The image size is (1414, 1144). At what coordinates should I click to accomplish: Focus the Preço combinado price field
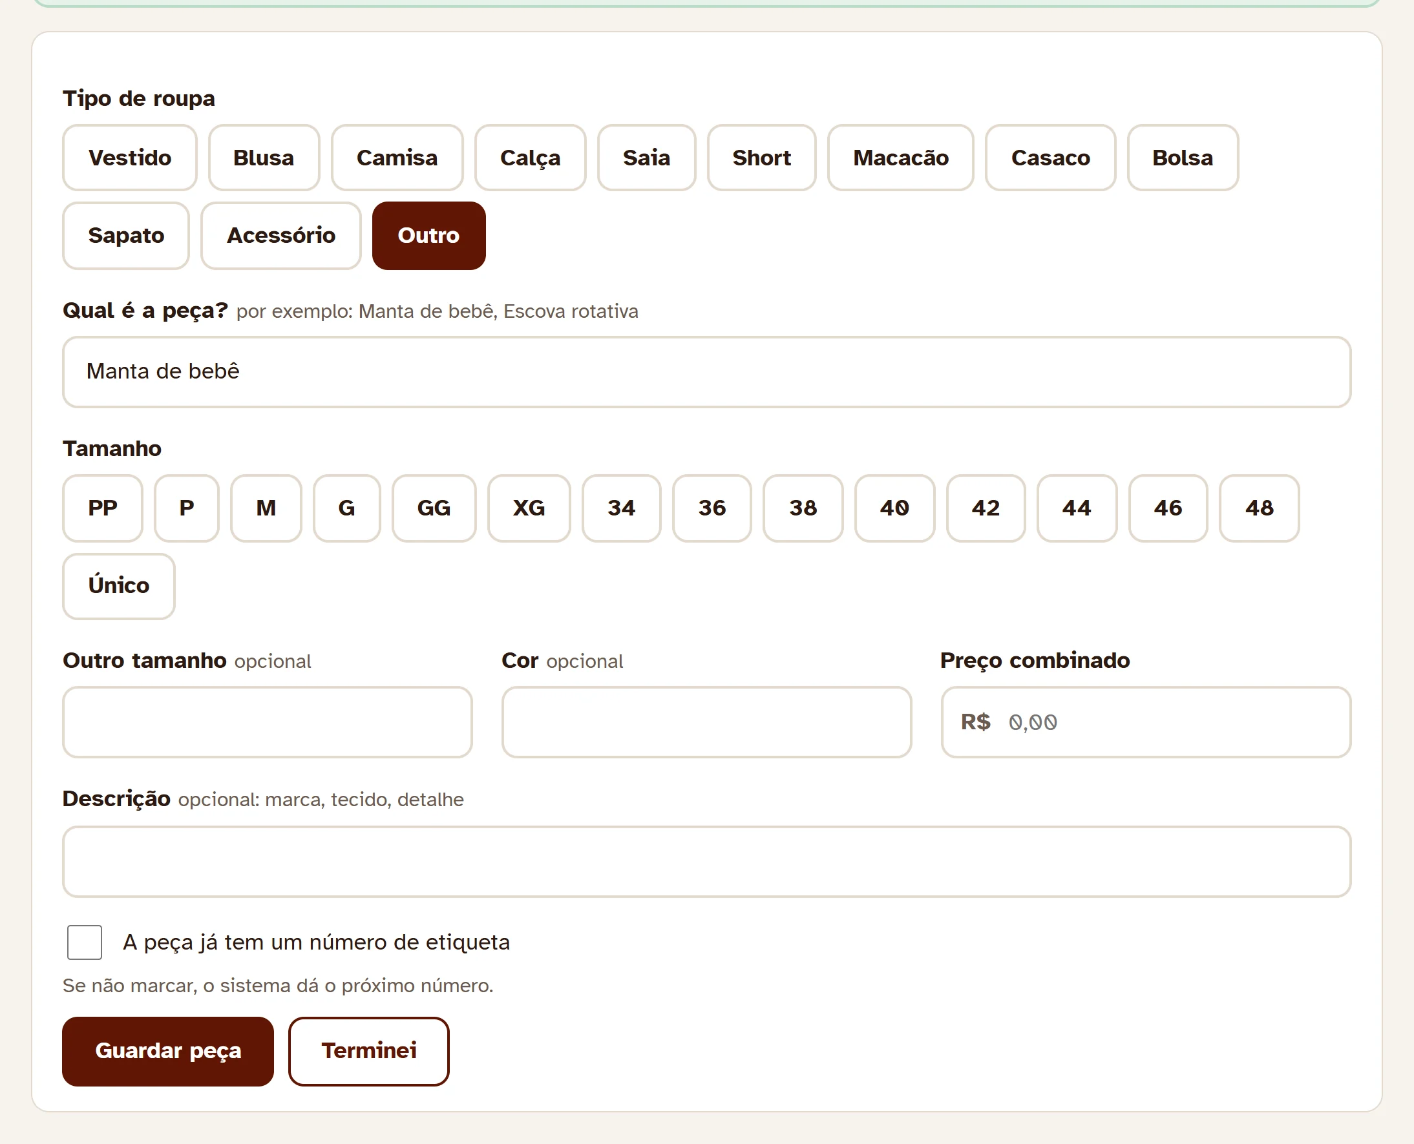click(x=1146, y=722)
